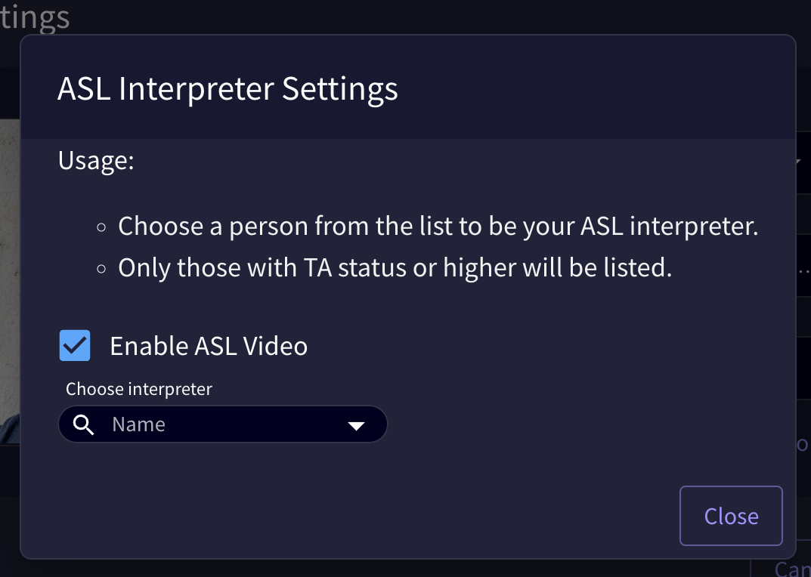Click the bullet circle before "Only those"
This screenshot has height=577, width=811.
tap(101, 268)
